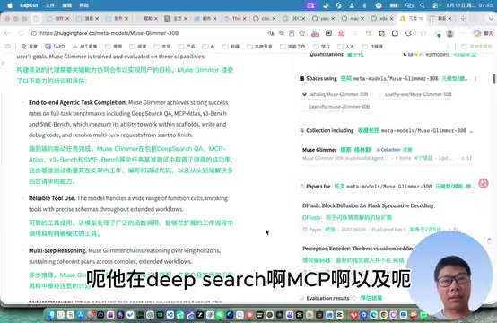
Task: Open the 阅读 bookmarks folder
Action: coord(138,47)
